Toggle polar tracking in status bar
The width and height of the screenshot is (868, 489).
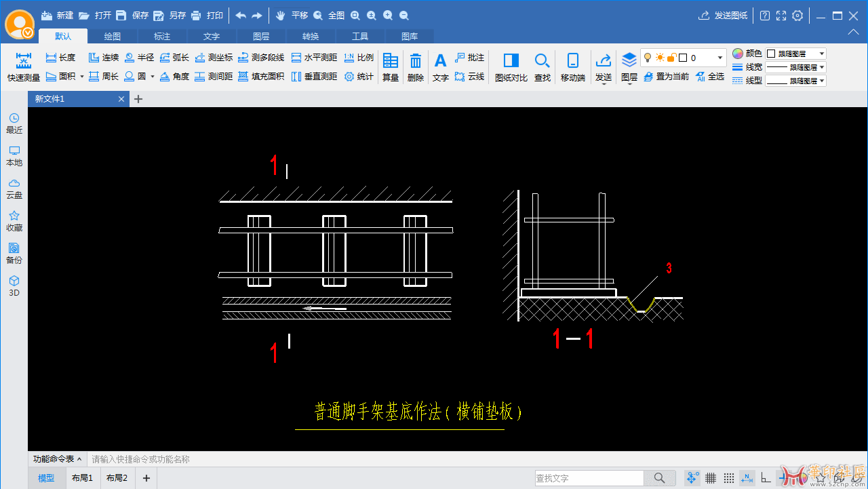[x=747, y=478]
